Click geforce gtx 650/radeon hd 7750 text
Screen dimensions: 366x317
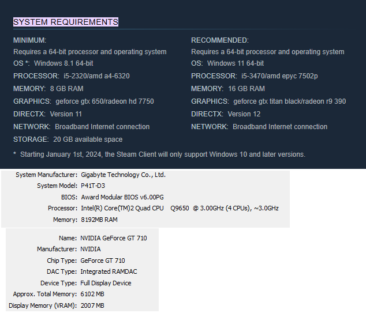coord(105,101)
